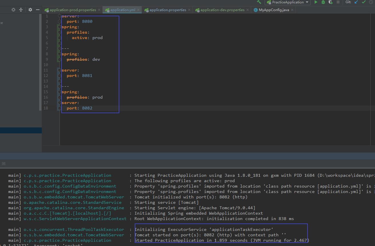Collapse the server block fold on line 1

click(x=59, y=16)
